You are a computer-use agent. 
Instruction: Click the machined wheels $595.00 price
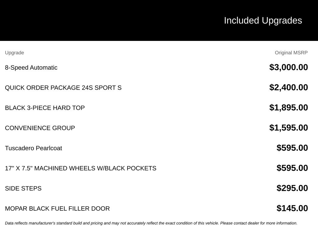click(292, 168)
